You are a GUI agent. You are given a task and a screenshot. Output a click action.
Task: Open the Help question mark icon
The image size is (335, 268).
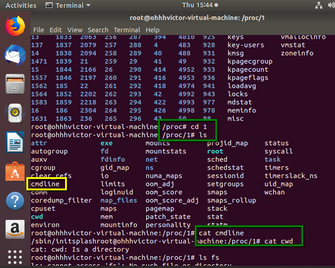tap(15, 201)
